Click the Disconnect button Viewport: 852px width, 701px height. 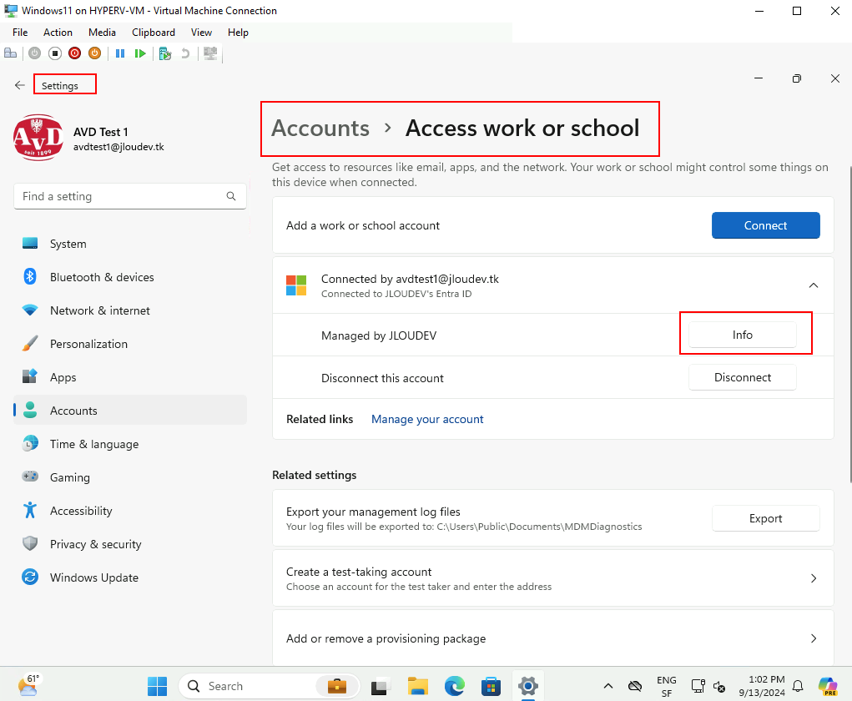coord(742,378)
